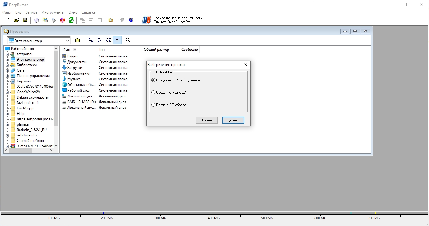
Task: Click the multicolored disc icon in the toolbar
Action: point(63,20)
